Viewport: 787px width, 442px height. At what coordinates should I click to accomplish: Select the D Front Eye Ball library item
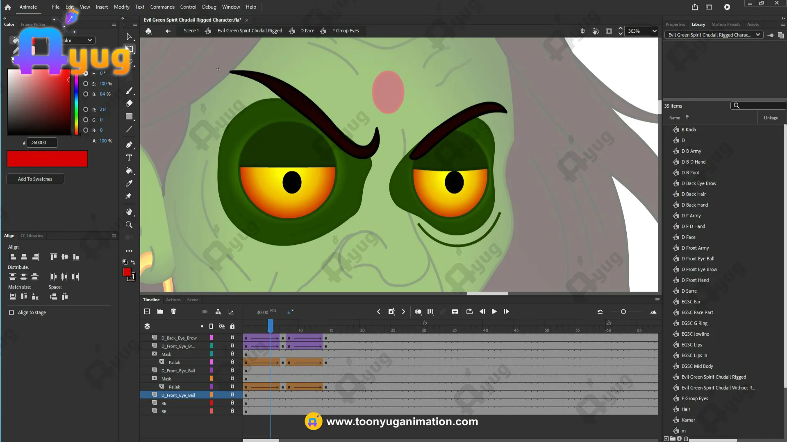698,259
